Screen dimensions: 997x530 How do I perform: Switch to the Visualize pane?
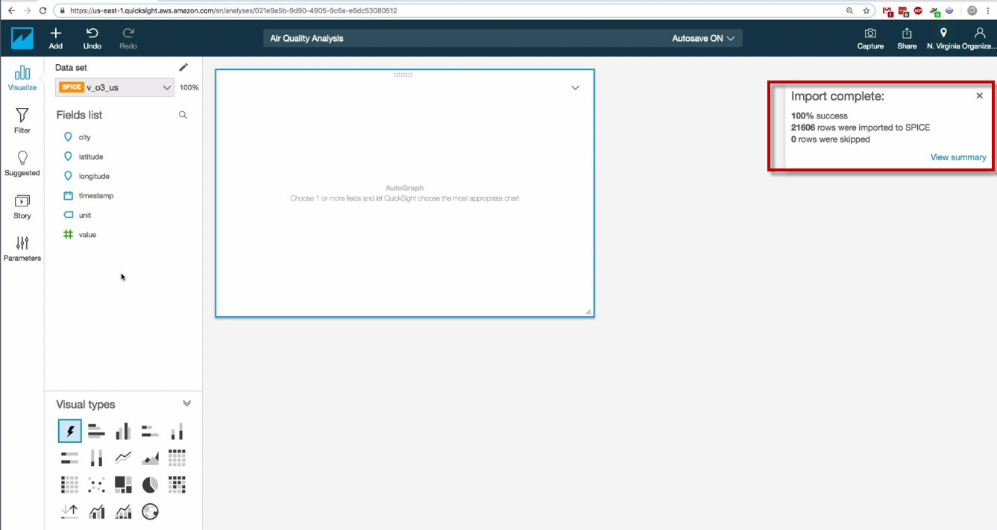click(x=22, y=78)
